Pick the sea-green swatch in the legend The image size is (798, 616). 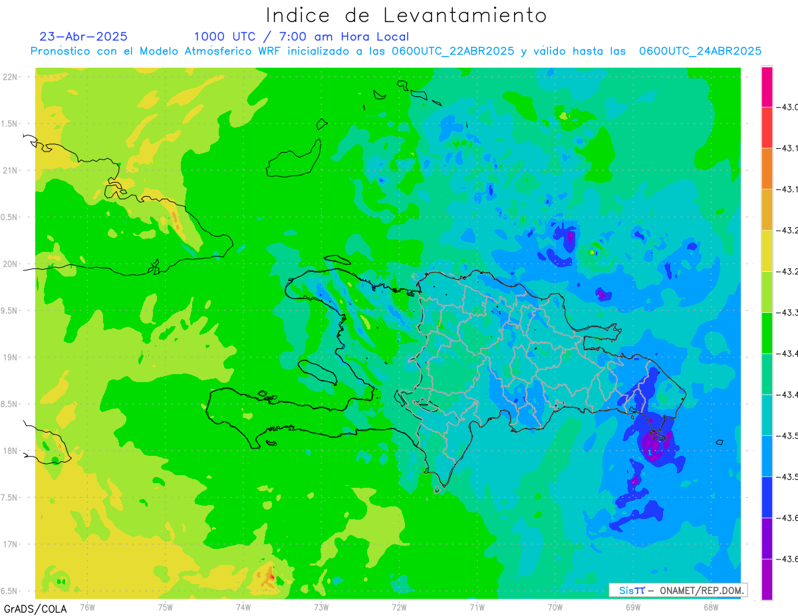click(767, 373)
